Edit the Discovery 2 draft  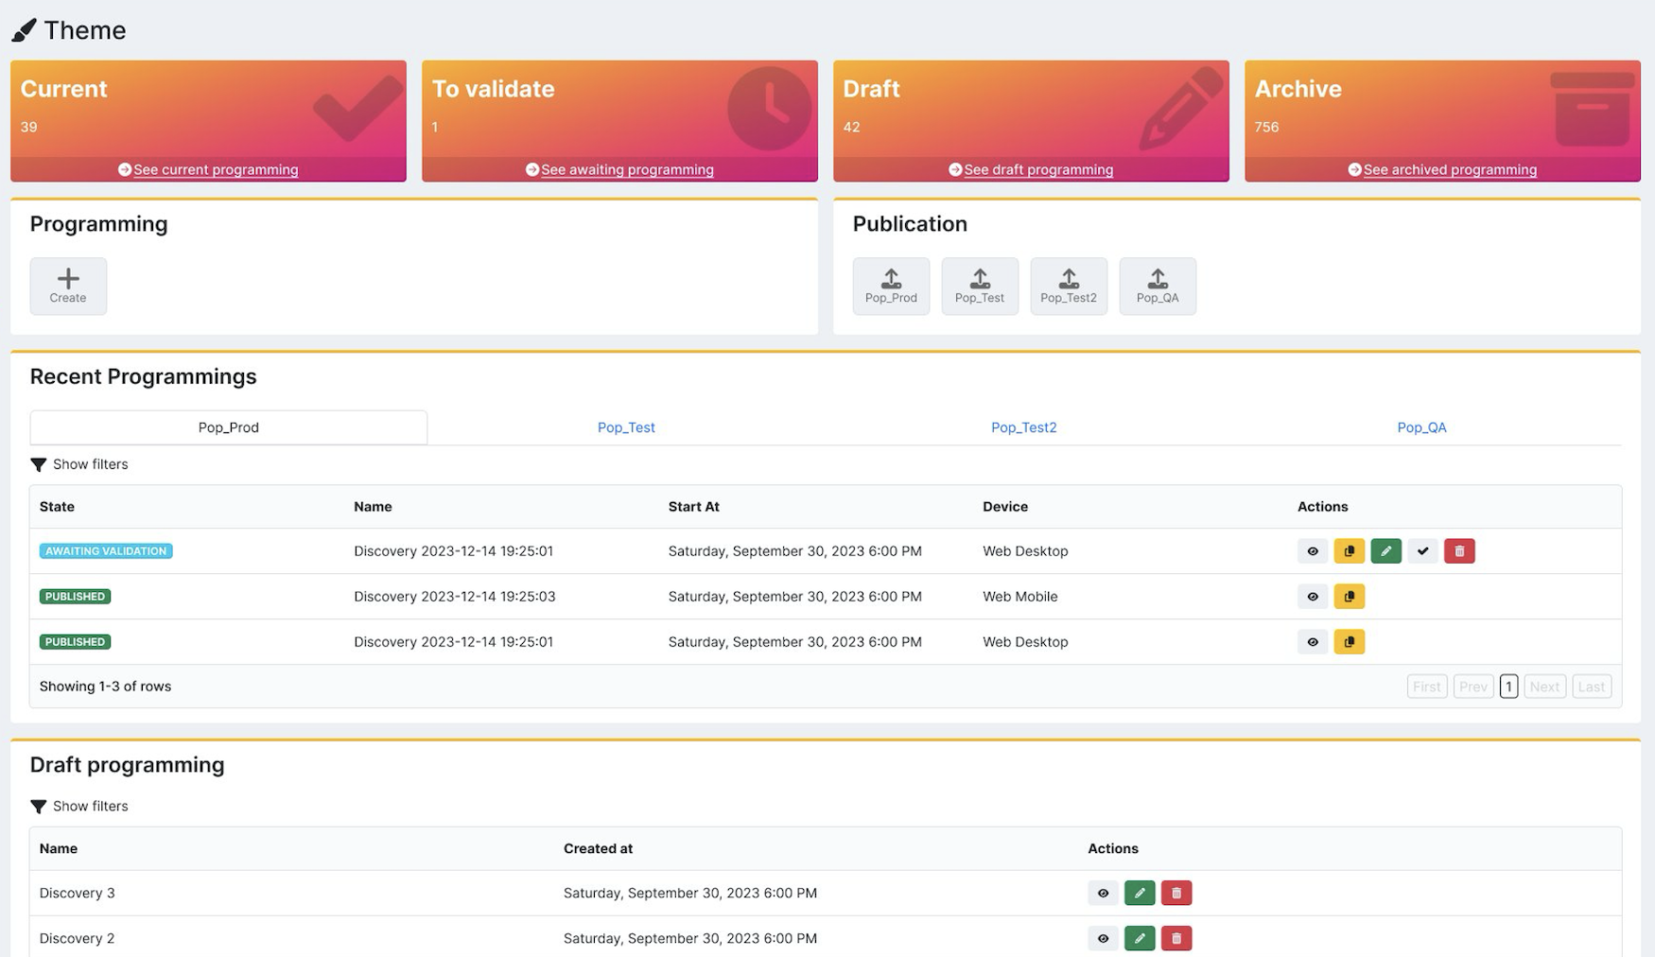1140,938
